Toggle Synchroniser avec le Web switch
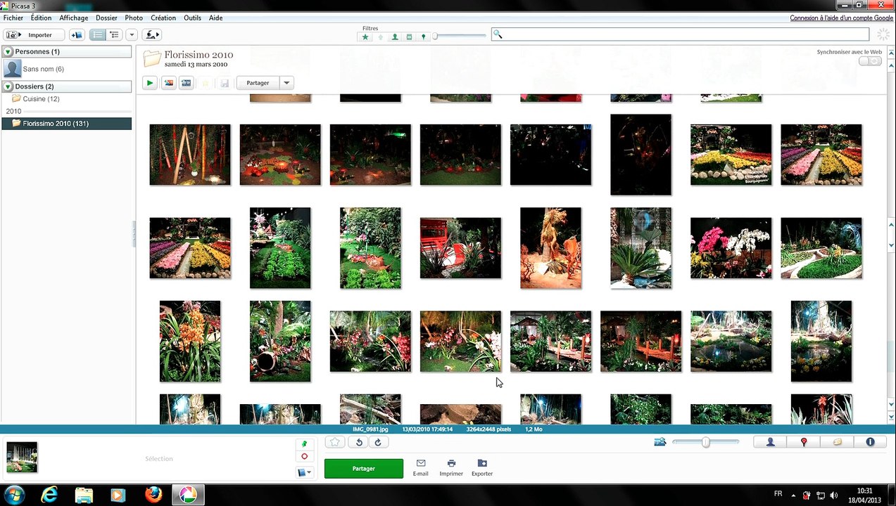Image resolution: width=896 pixels, height=506 pixels. [870, 61]
